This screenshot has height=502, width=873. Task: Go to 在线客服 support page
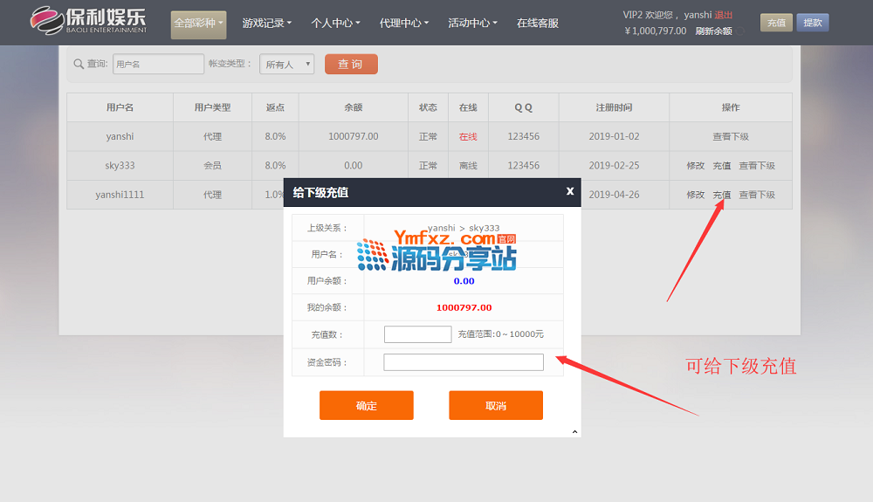537,24
